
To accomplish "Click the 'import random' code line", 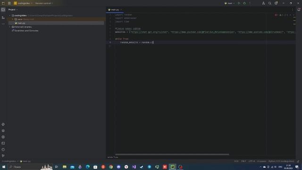I will click(124, 15).
